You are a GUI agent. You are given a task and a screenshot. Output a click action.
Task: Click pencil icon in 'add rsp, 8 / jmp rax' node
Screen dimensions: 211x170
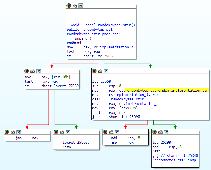click(x=111, y=132)
